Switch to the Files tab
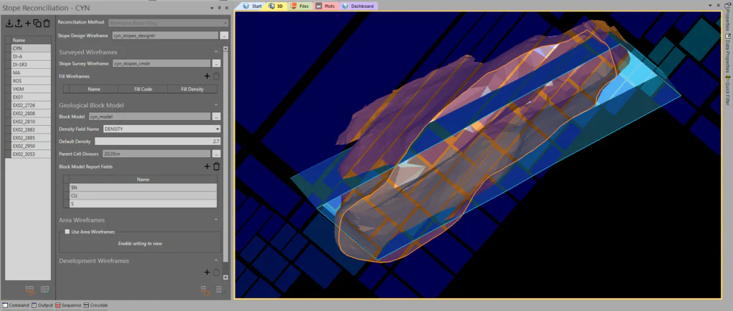Image resolution: width=733 pixels, height=311 pixels. (x=300, y=6)
